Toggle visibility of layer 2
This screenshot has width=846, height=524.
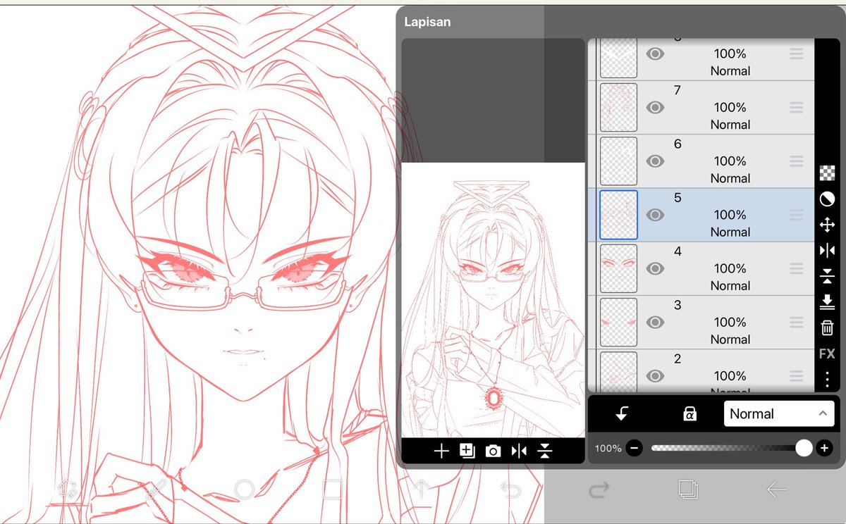655,376
